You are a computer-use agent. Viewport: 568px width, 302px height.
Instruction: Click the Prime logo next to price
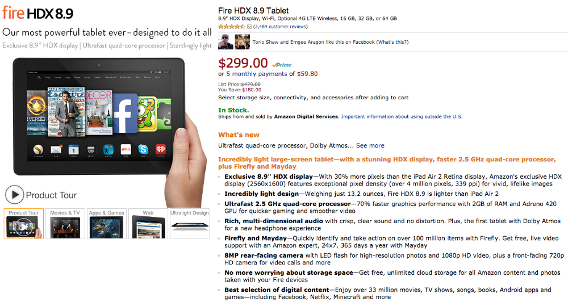point(282,65)
